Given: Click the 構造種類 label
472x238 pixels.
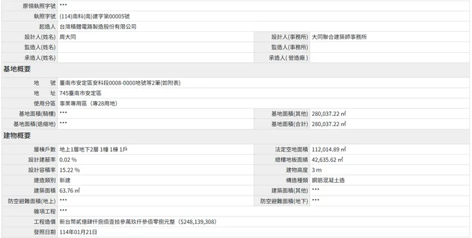Looking at the screenshot, I should coord(297,180).
